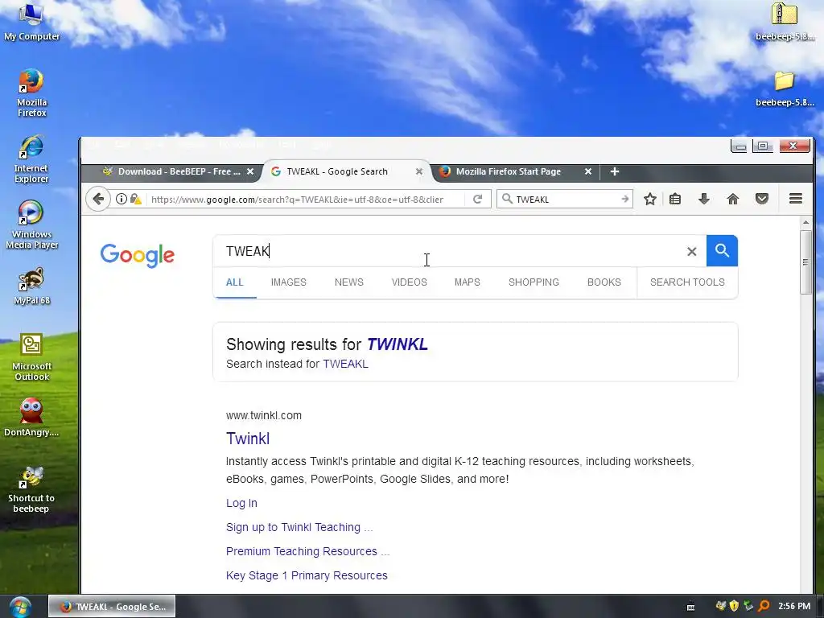This screenshot has width=824, height=618.
Task: Open the Log In sitelink
Action: [x=241, y=503]
